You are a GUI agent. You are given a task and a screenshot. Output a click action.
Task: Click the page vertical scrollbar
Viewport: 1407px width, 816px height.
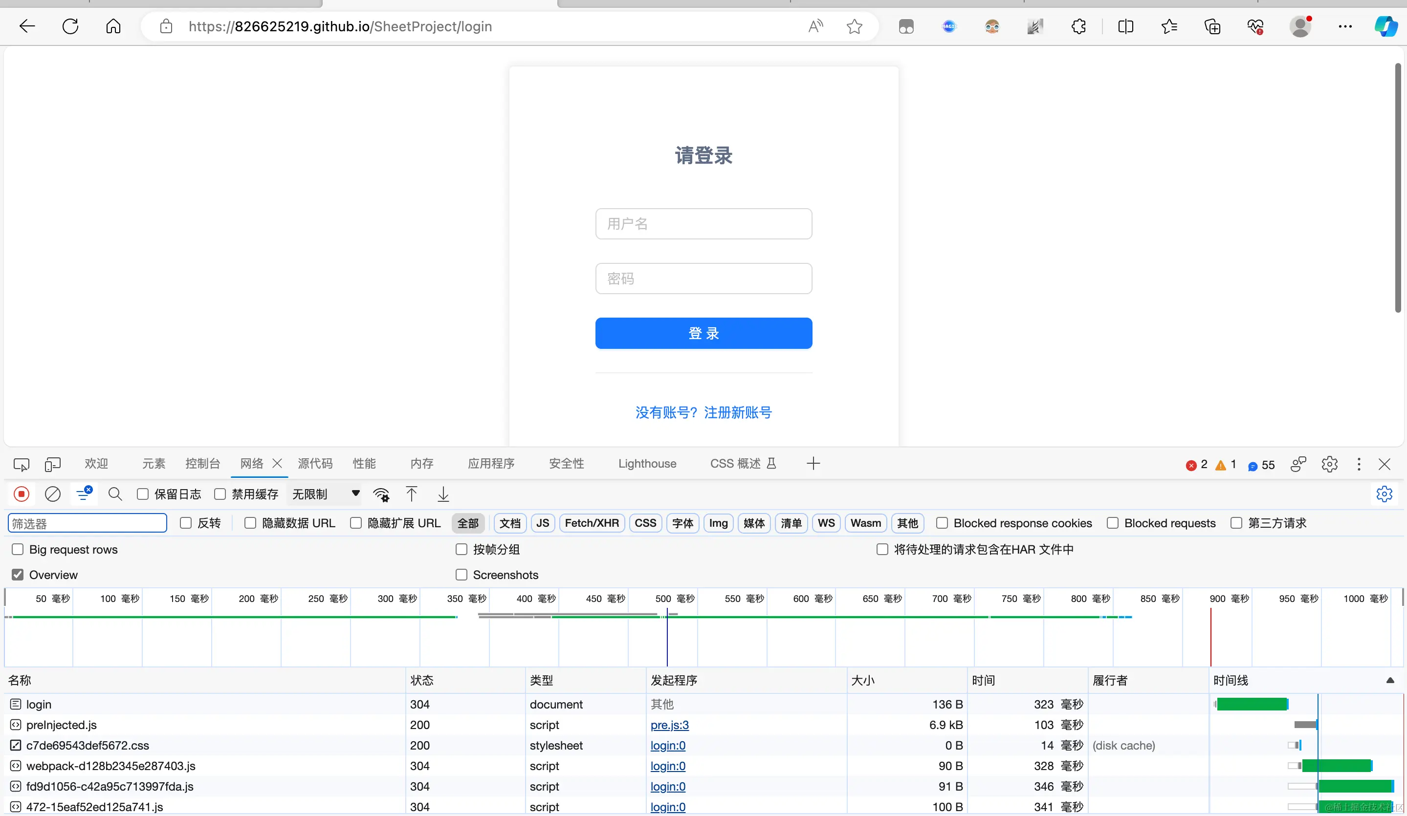tap(1398, 188)
